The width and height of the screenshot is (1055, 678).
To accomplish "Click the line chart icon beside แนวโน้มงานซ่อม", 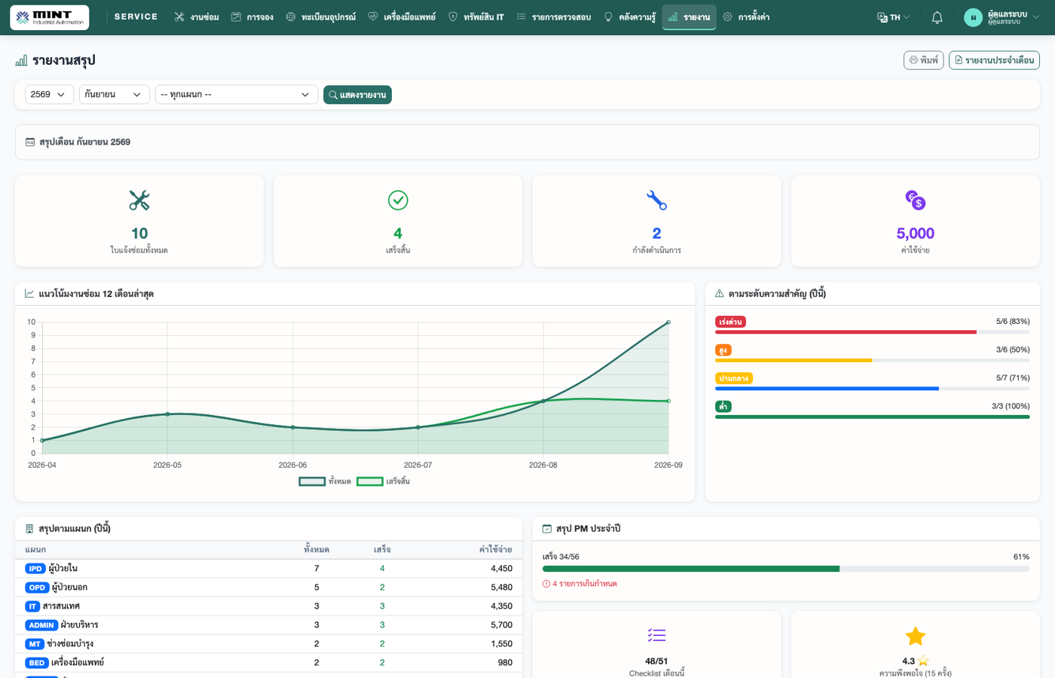I will coord(29,294).
